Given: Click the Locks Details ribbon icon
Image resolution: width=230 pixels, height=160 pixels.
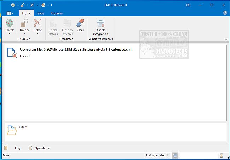Looking at the screenshot, I should [x=53, y=23].
